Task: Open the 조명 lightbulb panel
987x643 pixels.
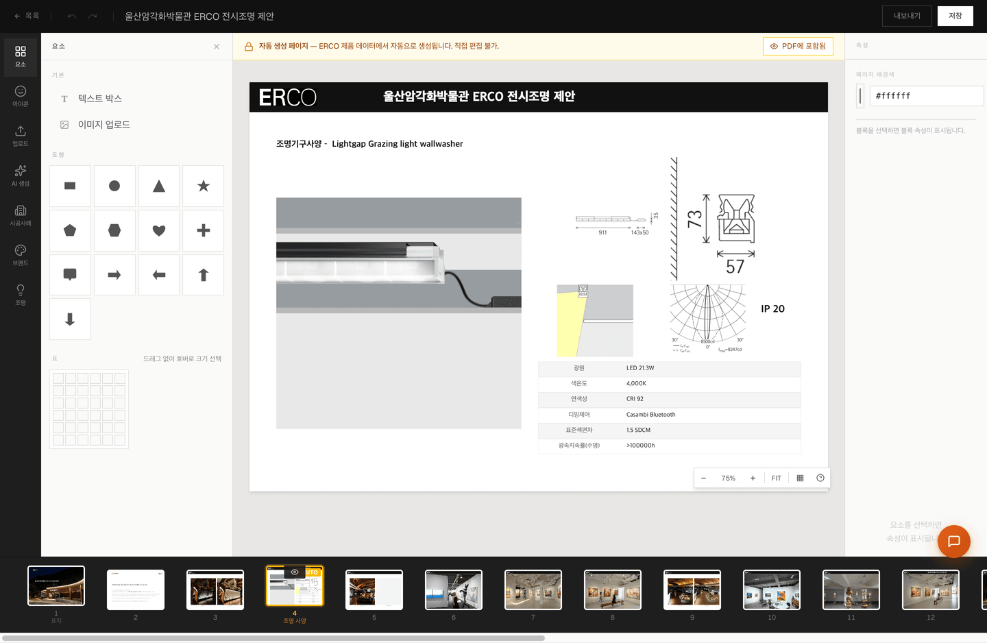Action: [21, 295]
